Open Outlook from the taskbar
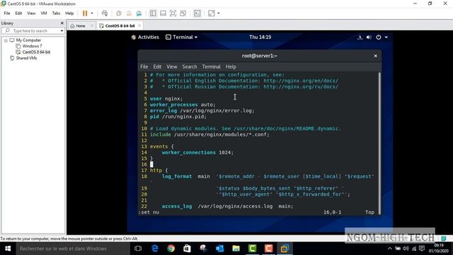Image resolution: width=453 pixels, height=255 pixels. pos(219,249)
